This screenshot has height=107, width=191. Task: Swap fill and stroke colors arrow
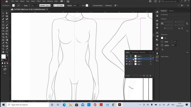pyautogui.click(x=7, y=55)
